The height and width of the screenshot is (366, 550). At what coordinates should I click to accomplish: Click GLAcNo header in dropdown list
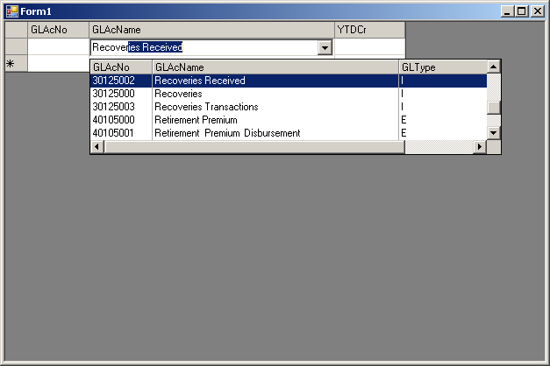click(121, 67)
